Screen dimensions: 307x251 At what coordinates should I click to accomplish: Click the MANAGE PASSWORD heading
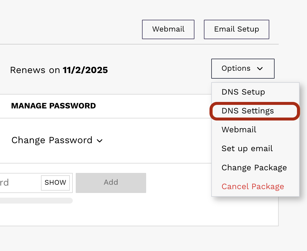coord(53,106)
